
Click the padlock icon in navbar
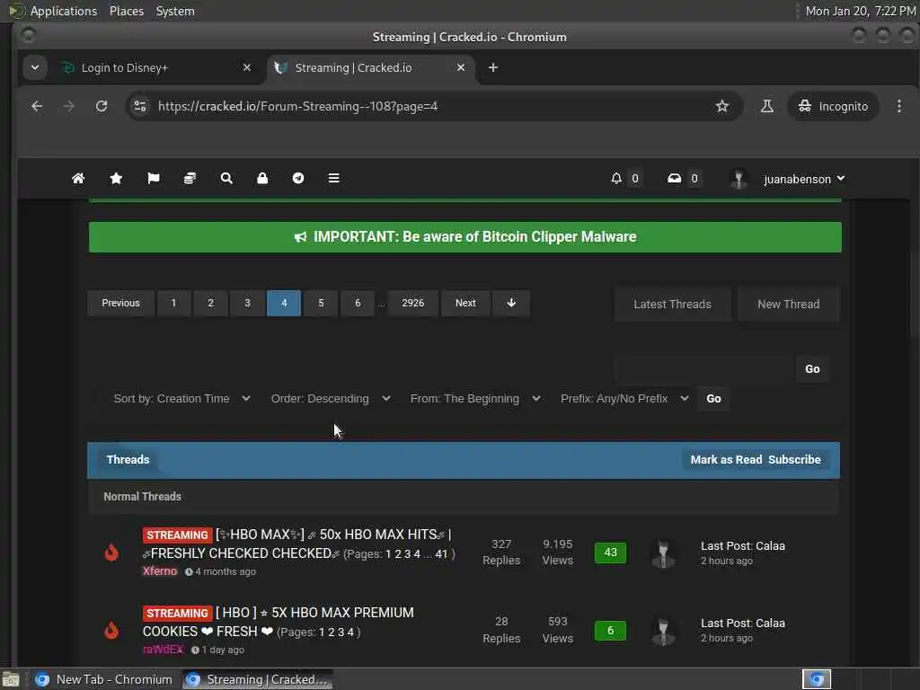tap(262, 179)
